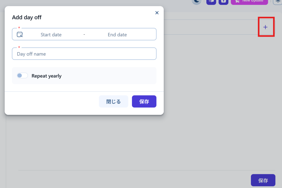Focus the End date field
This screenshot has width=282, height=188.
pos(117,35)
